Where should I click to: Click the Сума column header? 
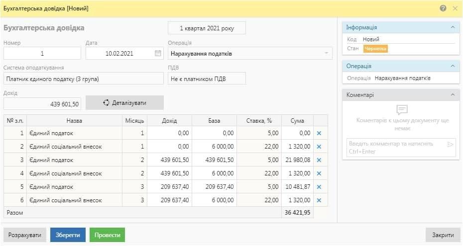coord(297,120)
